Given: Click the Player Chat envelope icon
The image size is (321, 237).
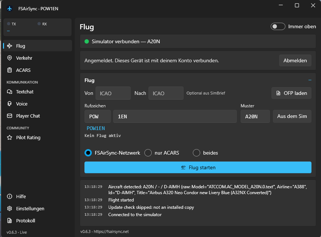Looking at the screenshot, I should pyautogui.click(x=10, y=116).
